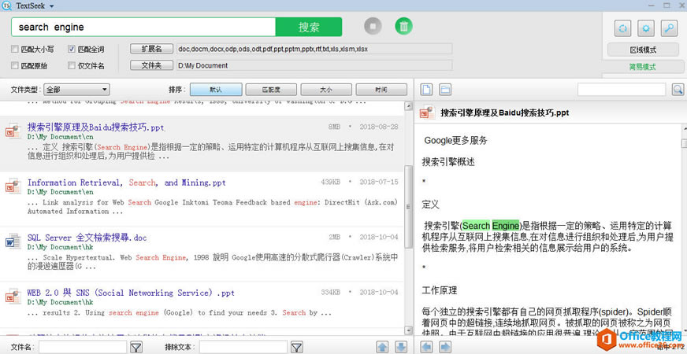Click the exclude text filter funnel icon
The image size is (687, 354).
coord(297,348)
